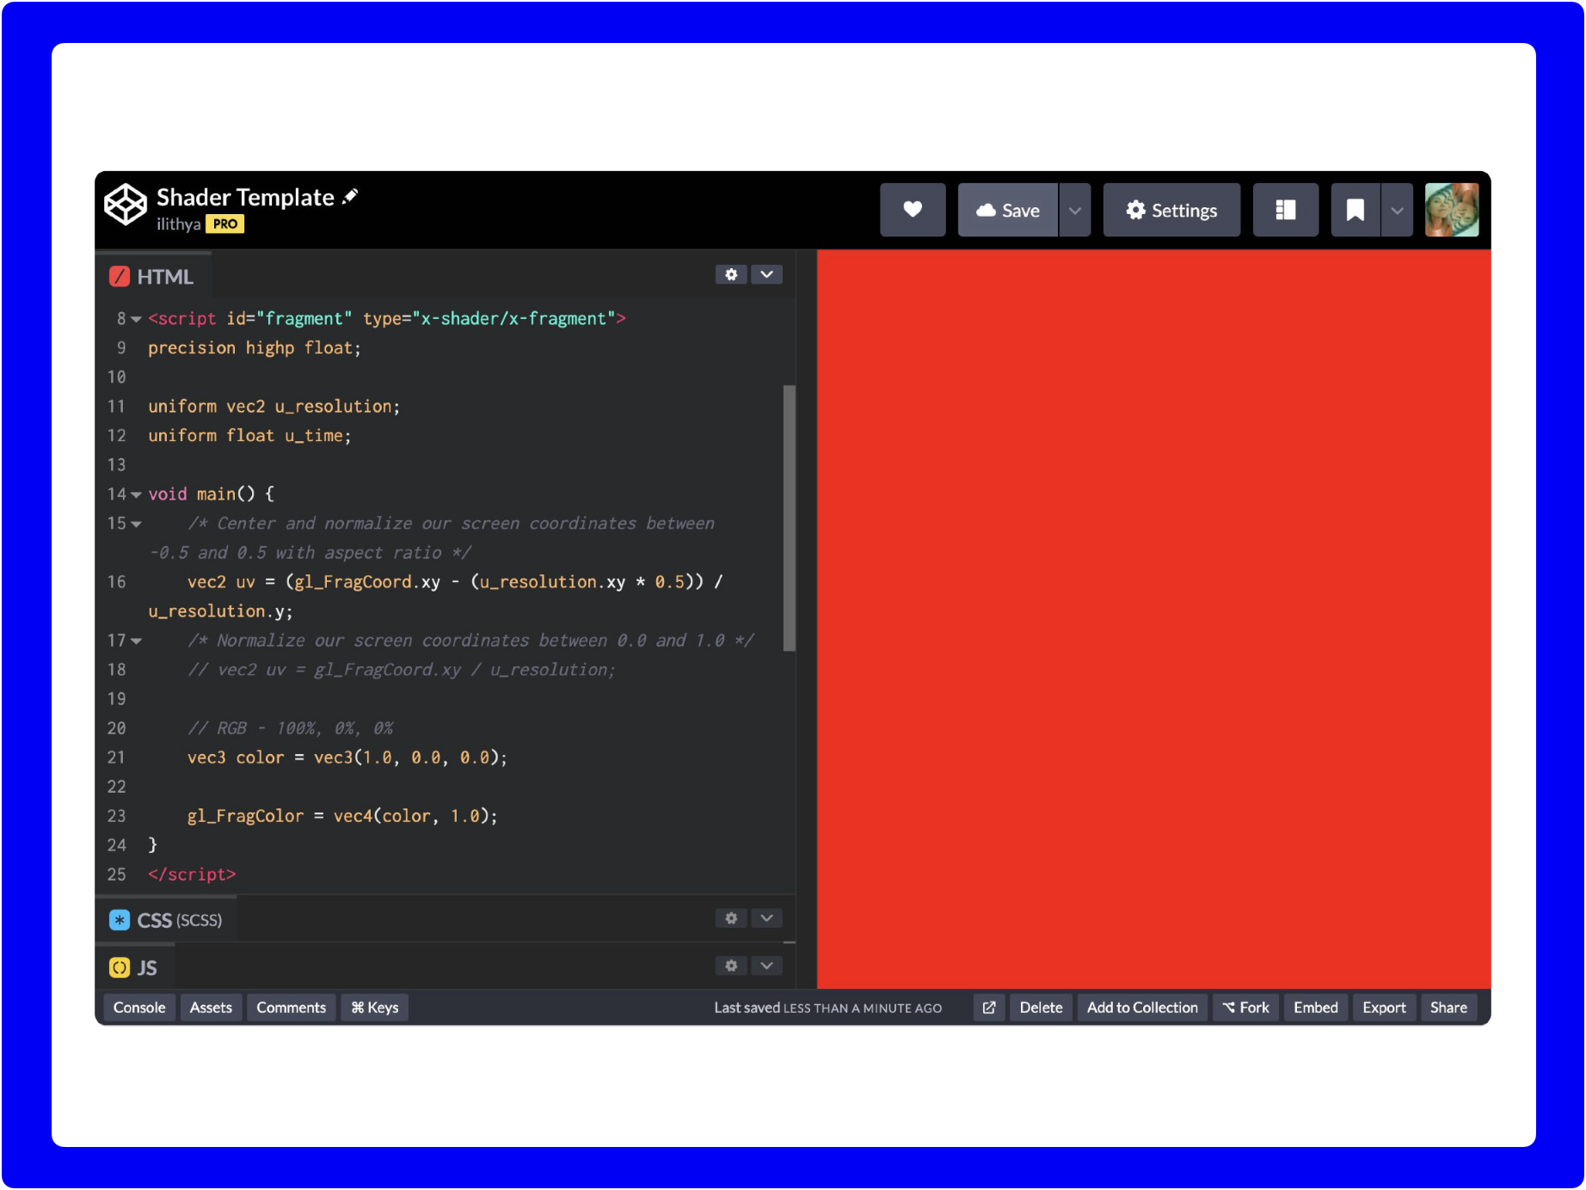1586x1190 pixels.
Task: Click the ilithya username link
Action: 178,224
